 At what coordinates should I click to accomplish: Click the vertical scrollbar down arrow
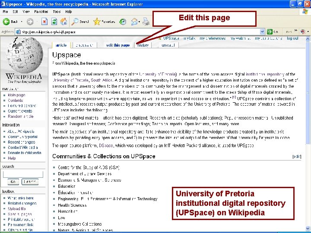(308, 228)
